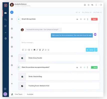Open the Any Date dropdown

97,12
